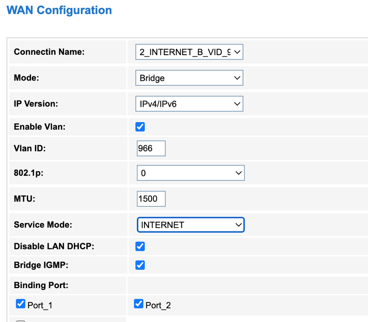
Task: Open the Service Mode dropdown
Action: 190,225
